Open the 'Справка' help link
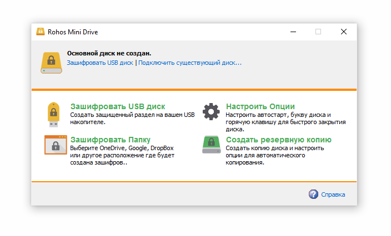The width and height of the screenshot is (391, 236). pyautogui.click(x=333, y=194)
